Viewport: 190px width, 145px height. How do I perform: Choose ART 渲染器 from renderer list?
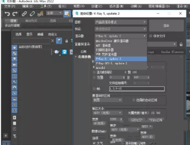[x=121, y=45]
